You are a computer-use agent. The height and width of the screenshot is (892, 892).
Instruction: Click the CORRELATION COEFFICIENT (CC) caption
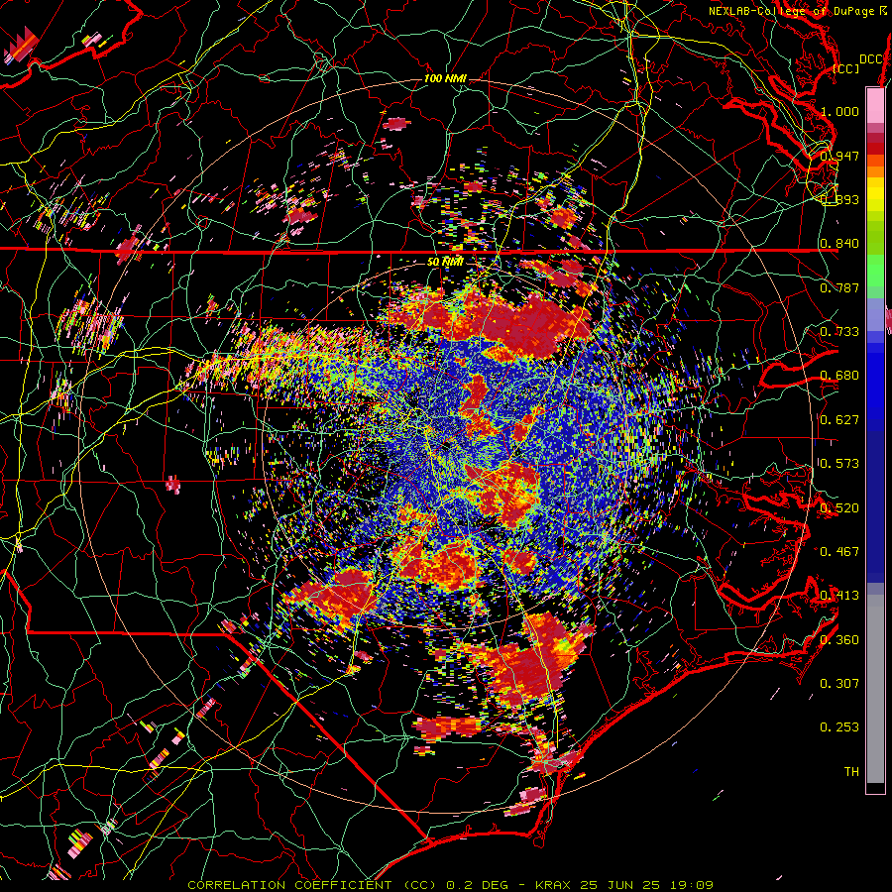pos(312,885)
